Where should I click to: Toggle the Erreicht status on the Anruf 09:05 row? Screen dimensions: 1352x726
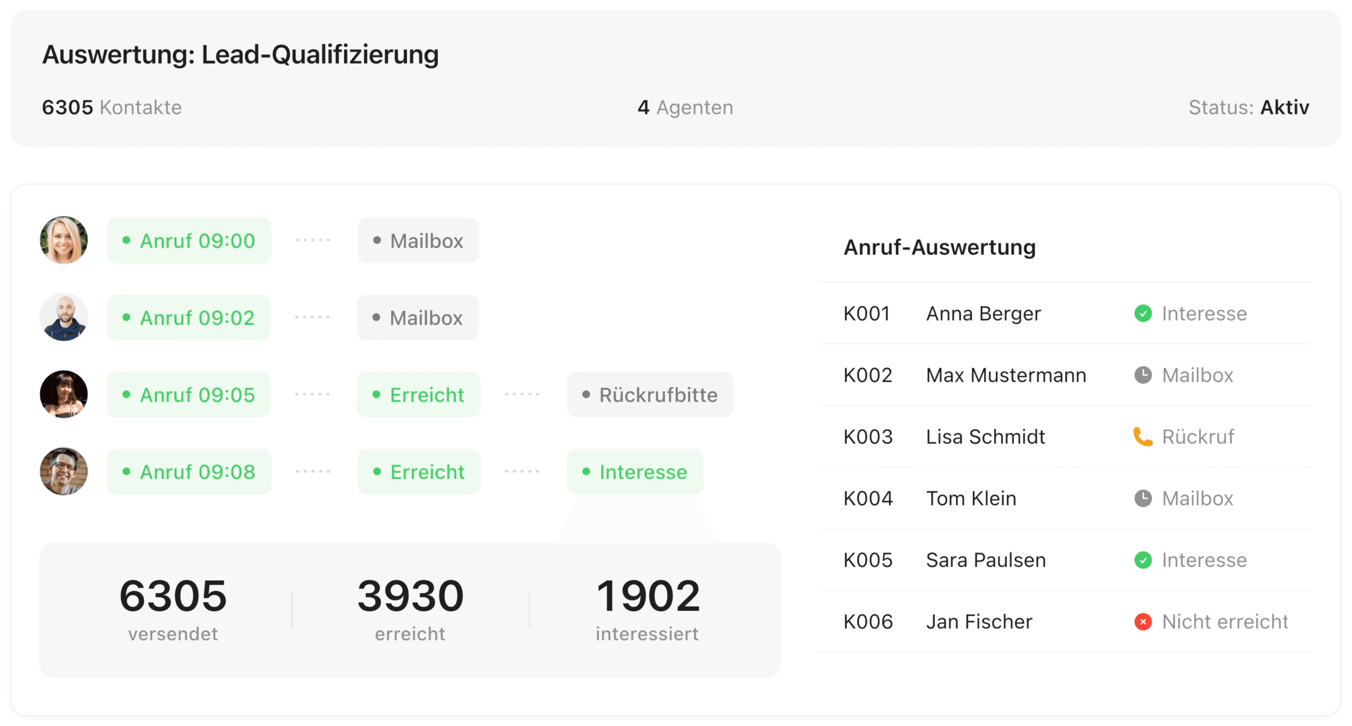click(418, 394)
